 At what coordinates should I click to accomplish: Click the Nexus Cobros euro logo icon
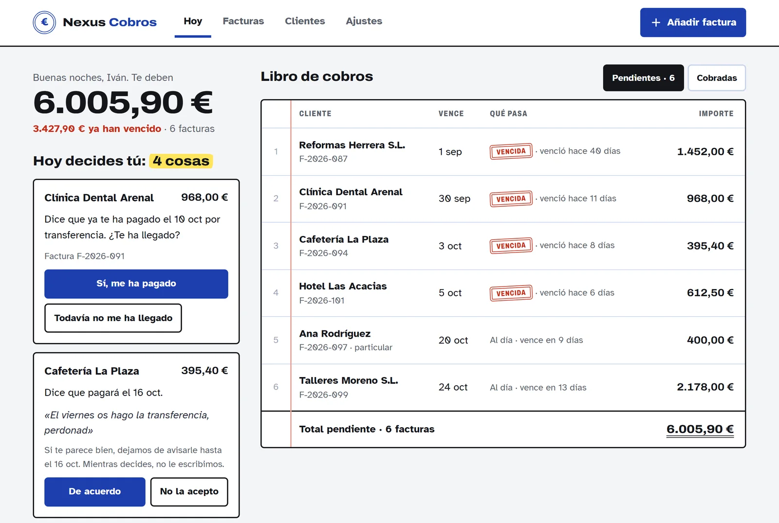click(44, 22)
